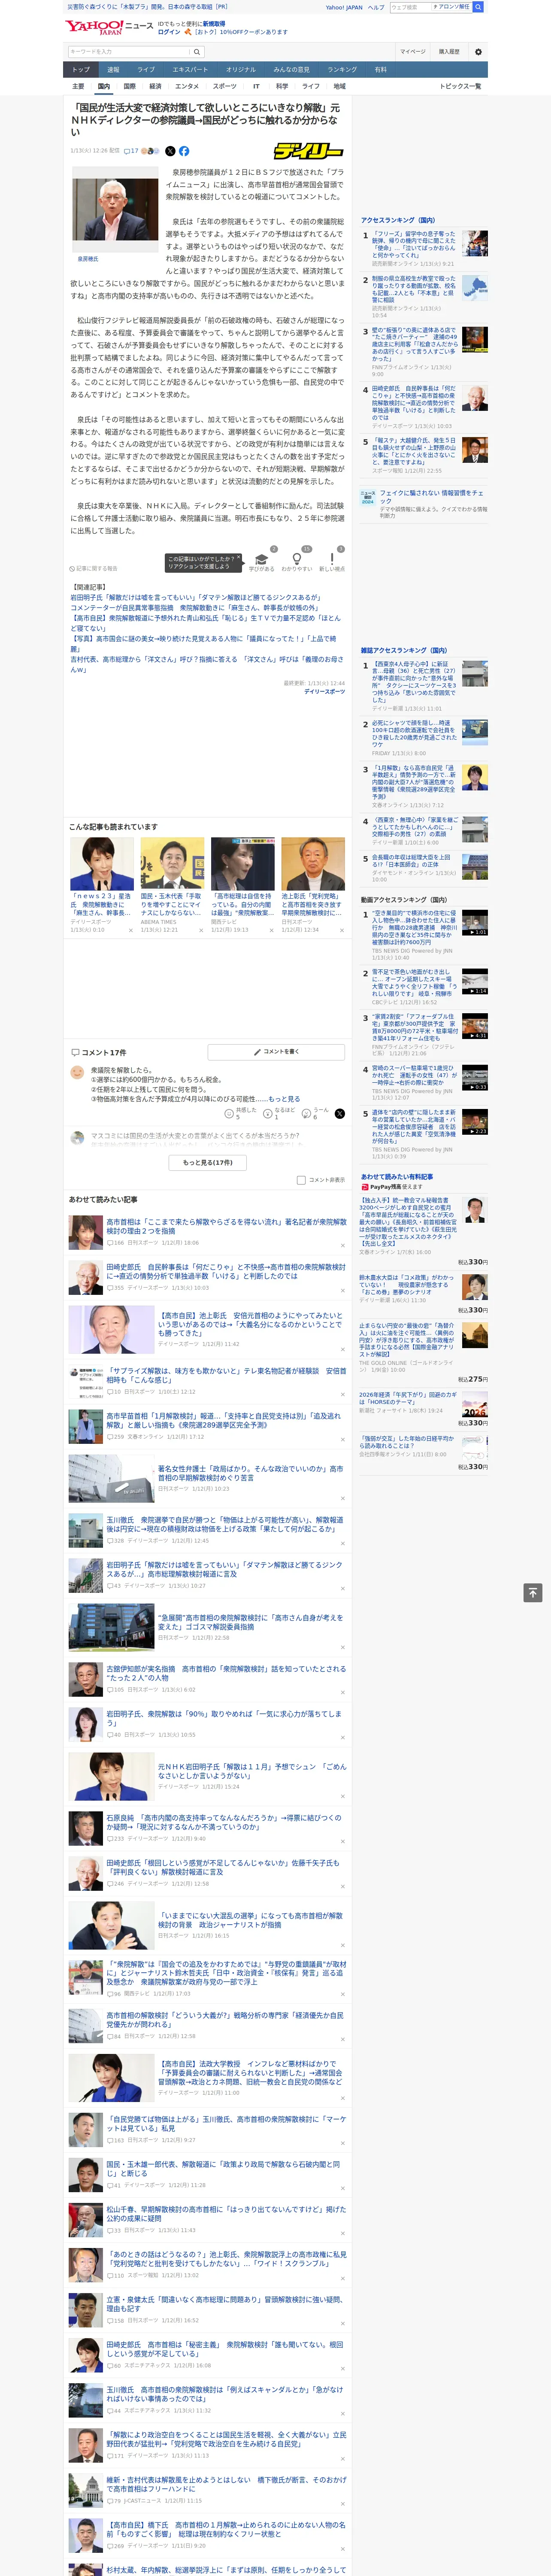Dismiss recommended card 国民・玉木代表
This screenshot has width=551, height=2576.
point(200,930)
